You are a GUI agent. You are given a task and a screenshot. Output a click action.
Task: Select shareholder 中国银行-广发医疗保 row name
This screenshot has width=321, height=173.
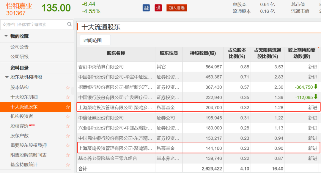[115, 97]
